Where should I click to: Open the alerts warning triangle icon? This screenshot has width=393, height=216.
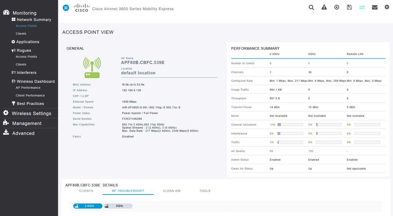click(x=324, y=7)
